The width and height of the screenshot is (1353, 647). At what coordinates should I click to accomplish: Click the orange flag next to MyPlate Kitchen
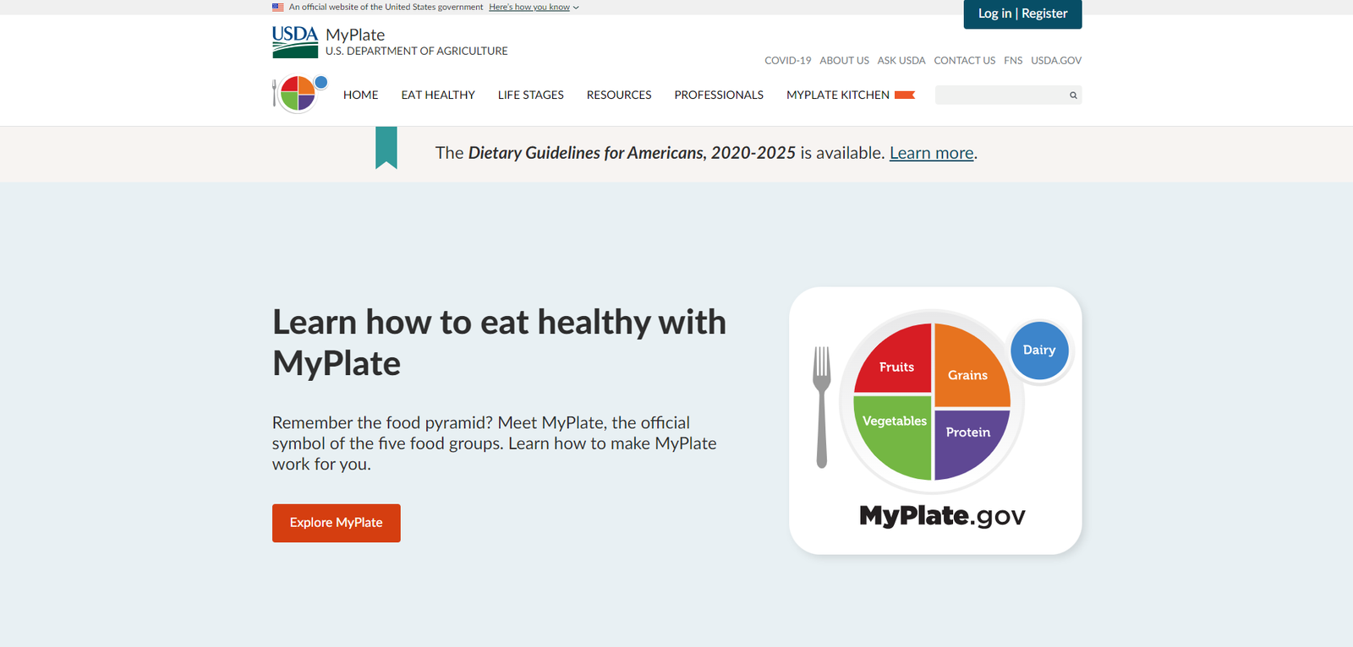[905, 95]
